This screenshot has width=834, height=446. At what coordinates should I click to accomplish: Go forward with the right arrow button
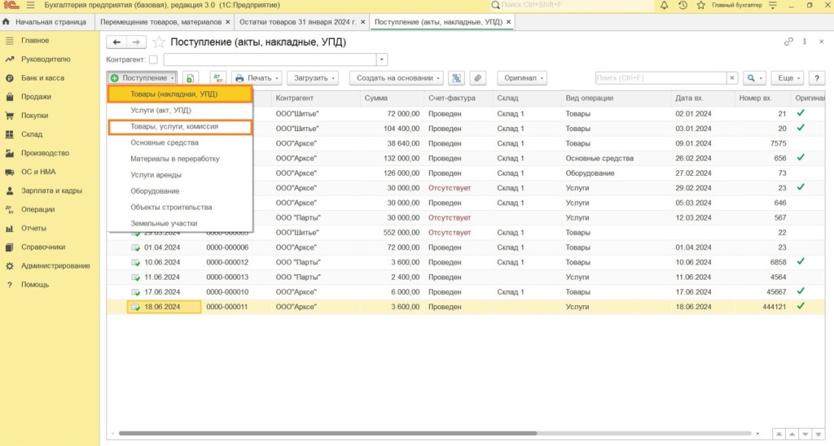click(136, 42)
